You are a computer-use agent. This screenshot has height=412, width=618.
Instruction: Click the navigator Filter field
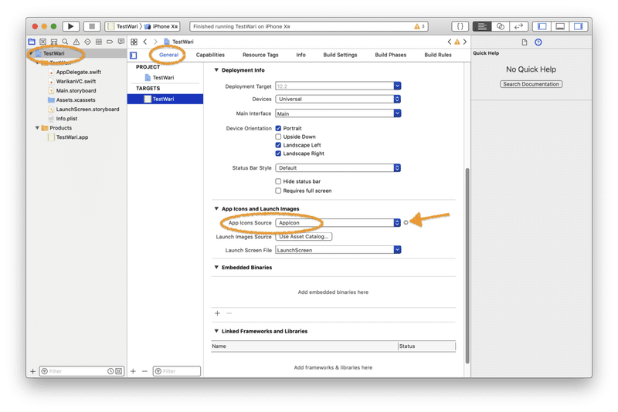click(82, 371)
